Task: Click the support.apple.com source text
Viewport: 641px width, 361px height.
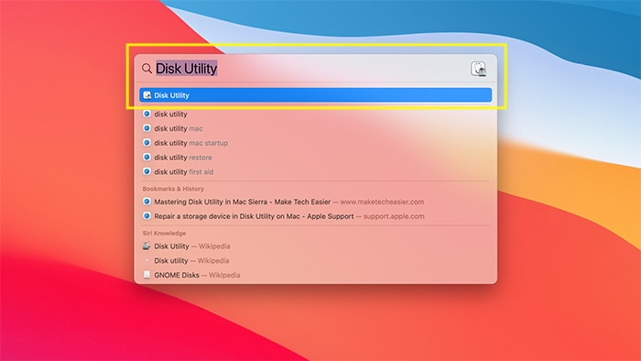Action: tap(394, 216)
